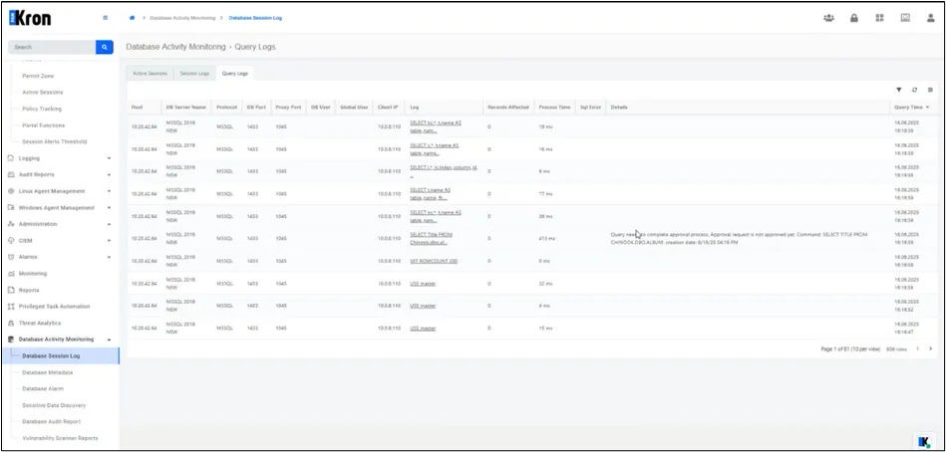Open the user profile icon
The height and width of the screenshot is (452, 946).
tap(931, 18)
